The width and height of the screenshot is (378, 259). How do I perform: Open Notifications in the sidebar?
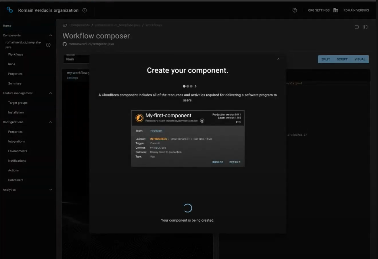(x=17, y=161)
